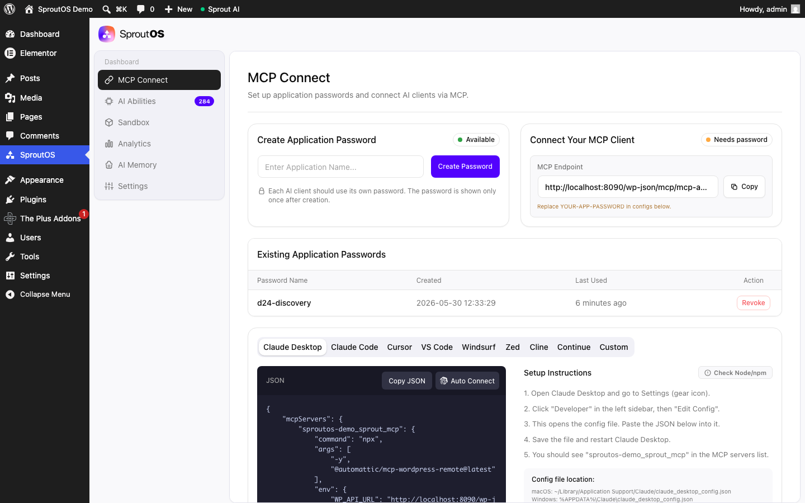Switch to the Cline tab
This screenshot has width=805, height=503.
(539, 347)
